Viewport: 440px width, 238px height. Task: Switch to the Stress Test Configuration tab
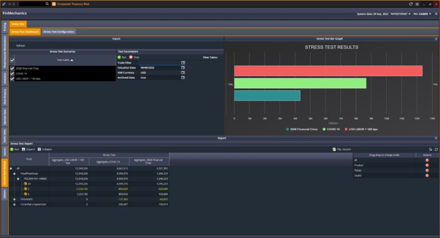[x=58, y=32]
